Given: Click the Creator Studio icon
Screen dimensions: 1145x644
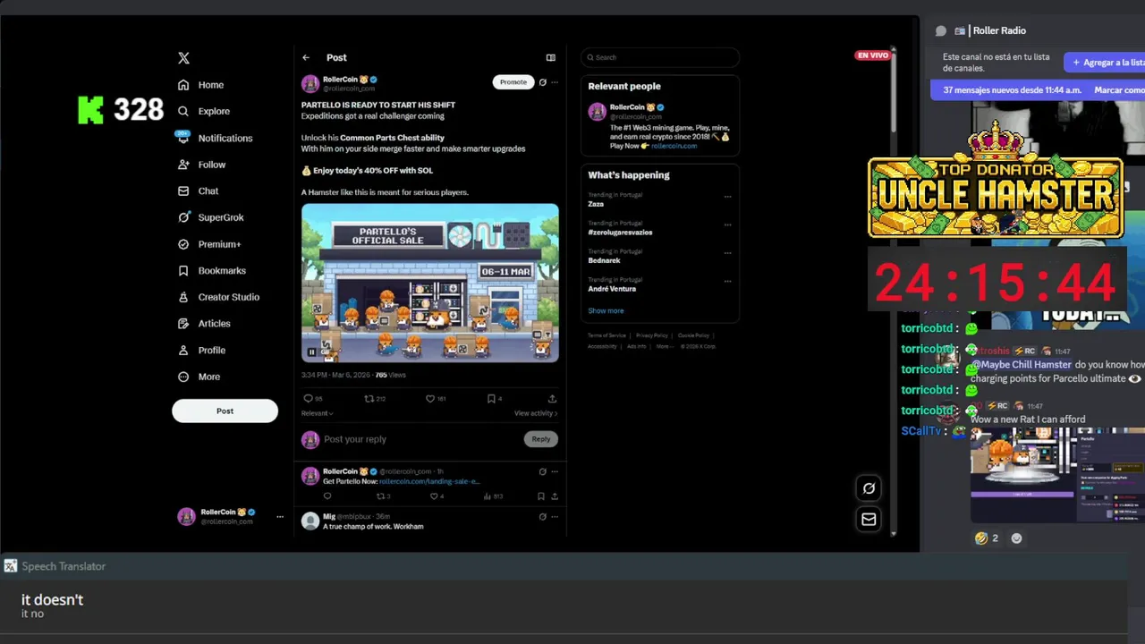Looking at the screenshot, I should click(x=183, y=297).
